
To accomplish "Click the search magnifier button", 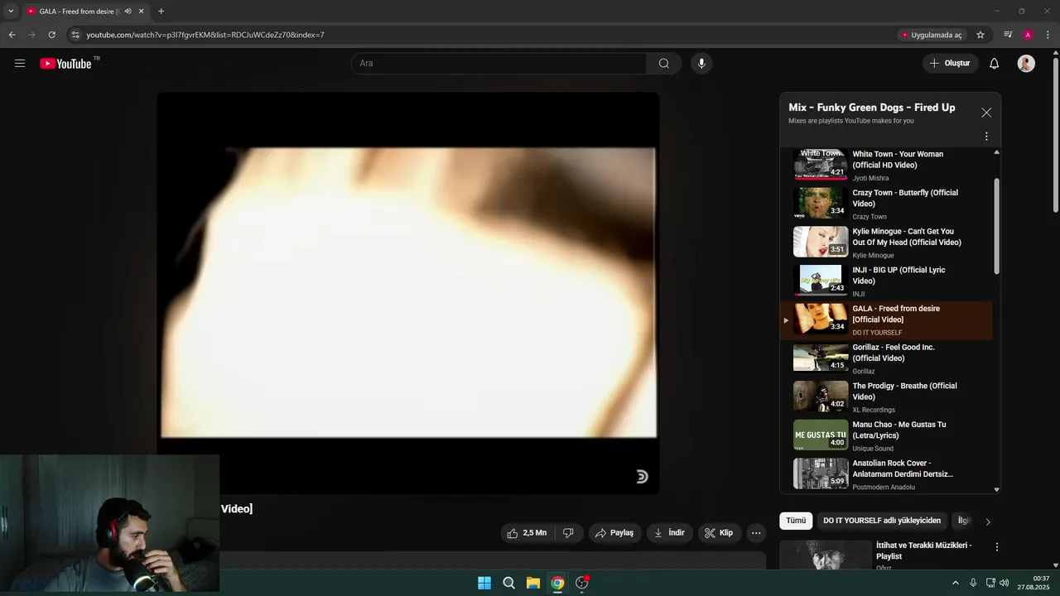I will [x=664, y=64].
